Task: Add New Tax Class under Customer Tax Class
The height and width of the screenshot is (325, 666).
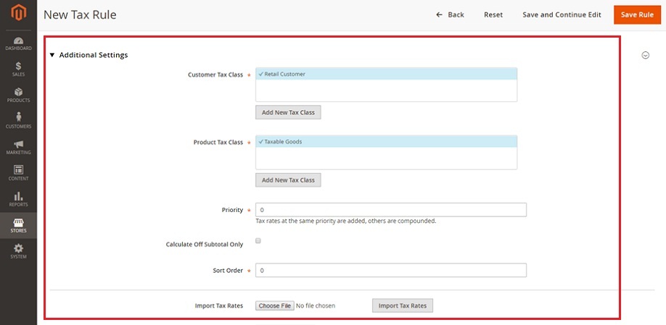Action: pos(288,112)
